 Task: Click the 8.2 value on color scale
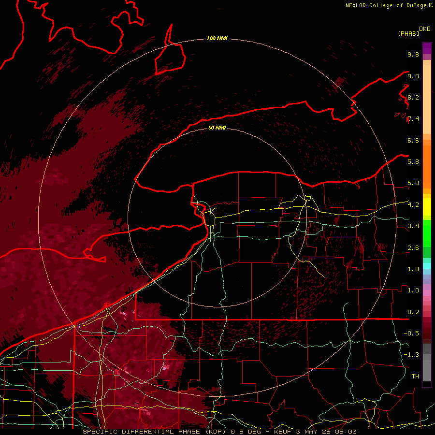pyautogui.click(x=413, y=97)
